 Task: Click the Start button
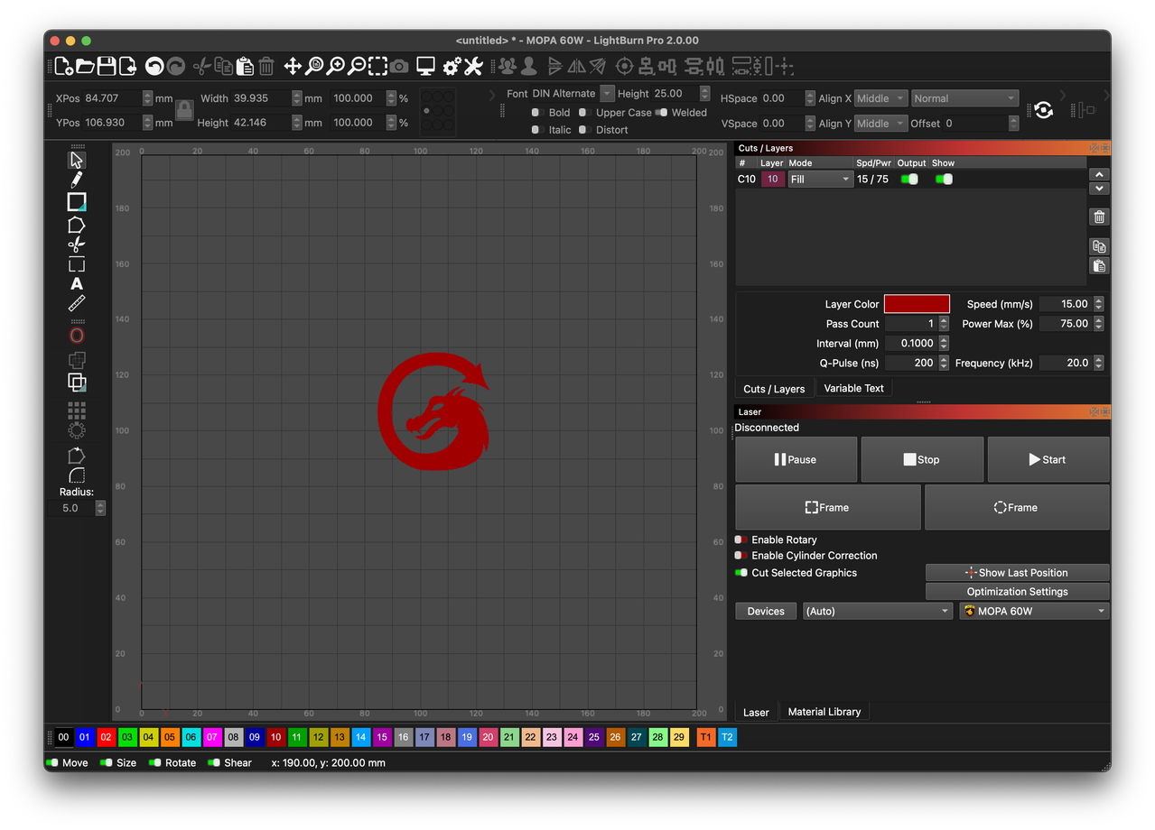pos(1048,459)
